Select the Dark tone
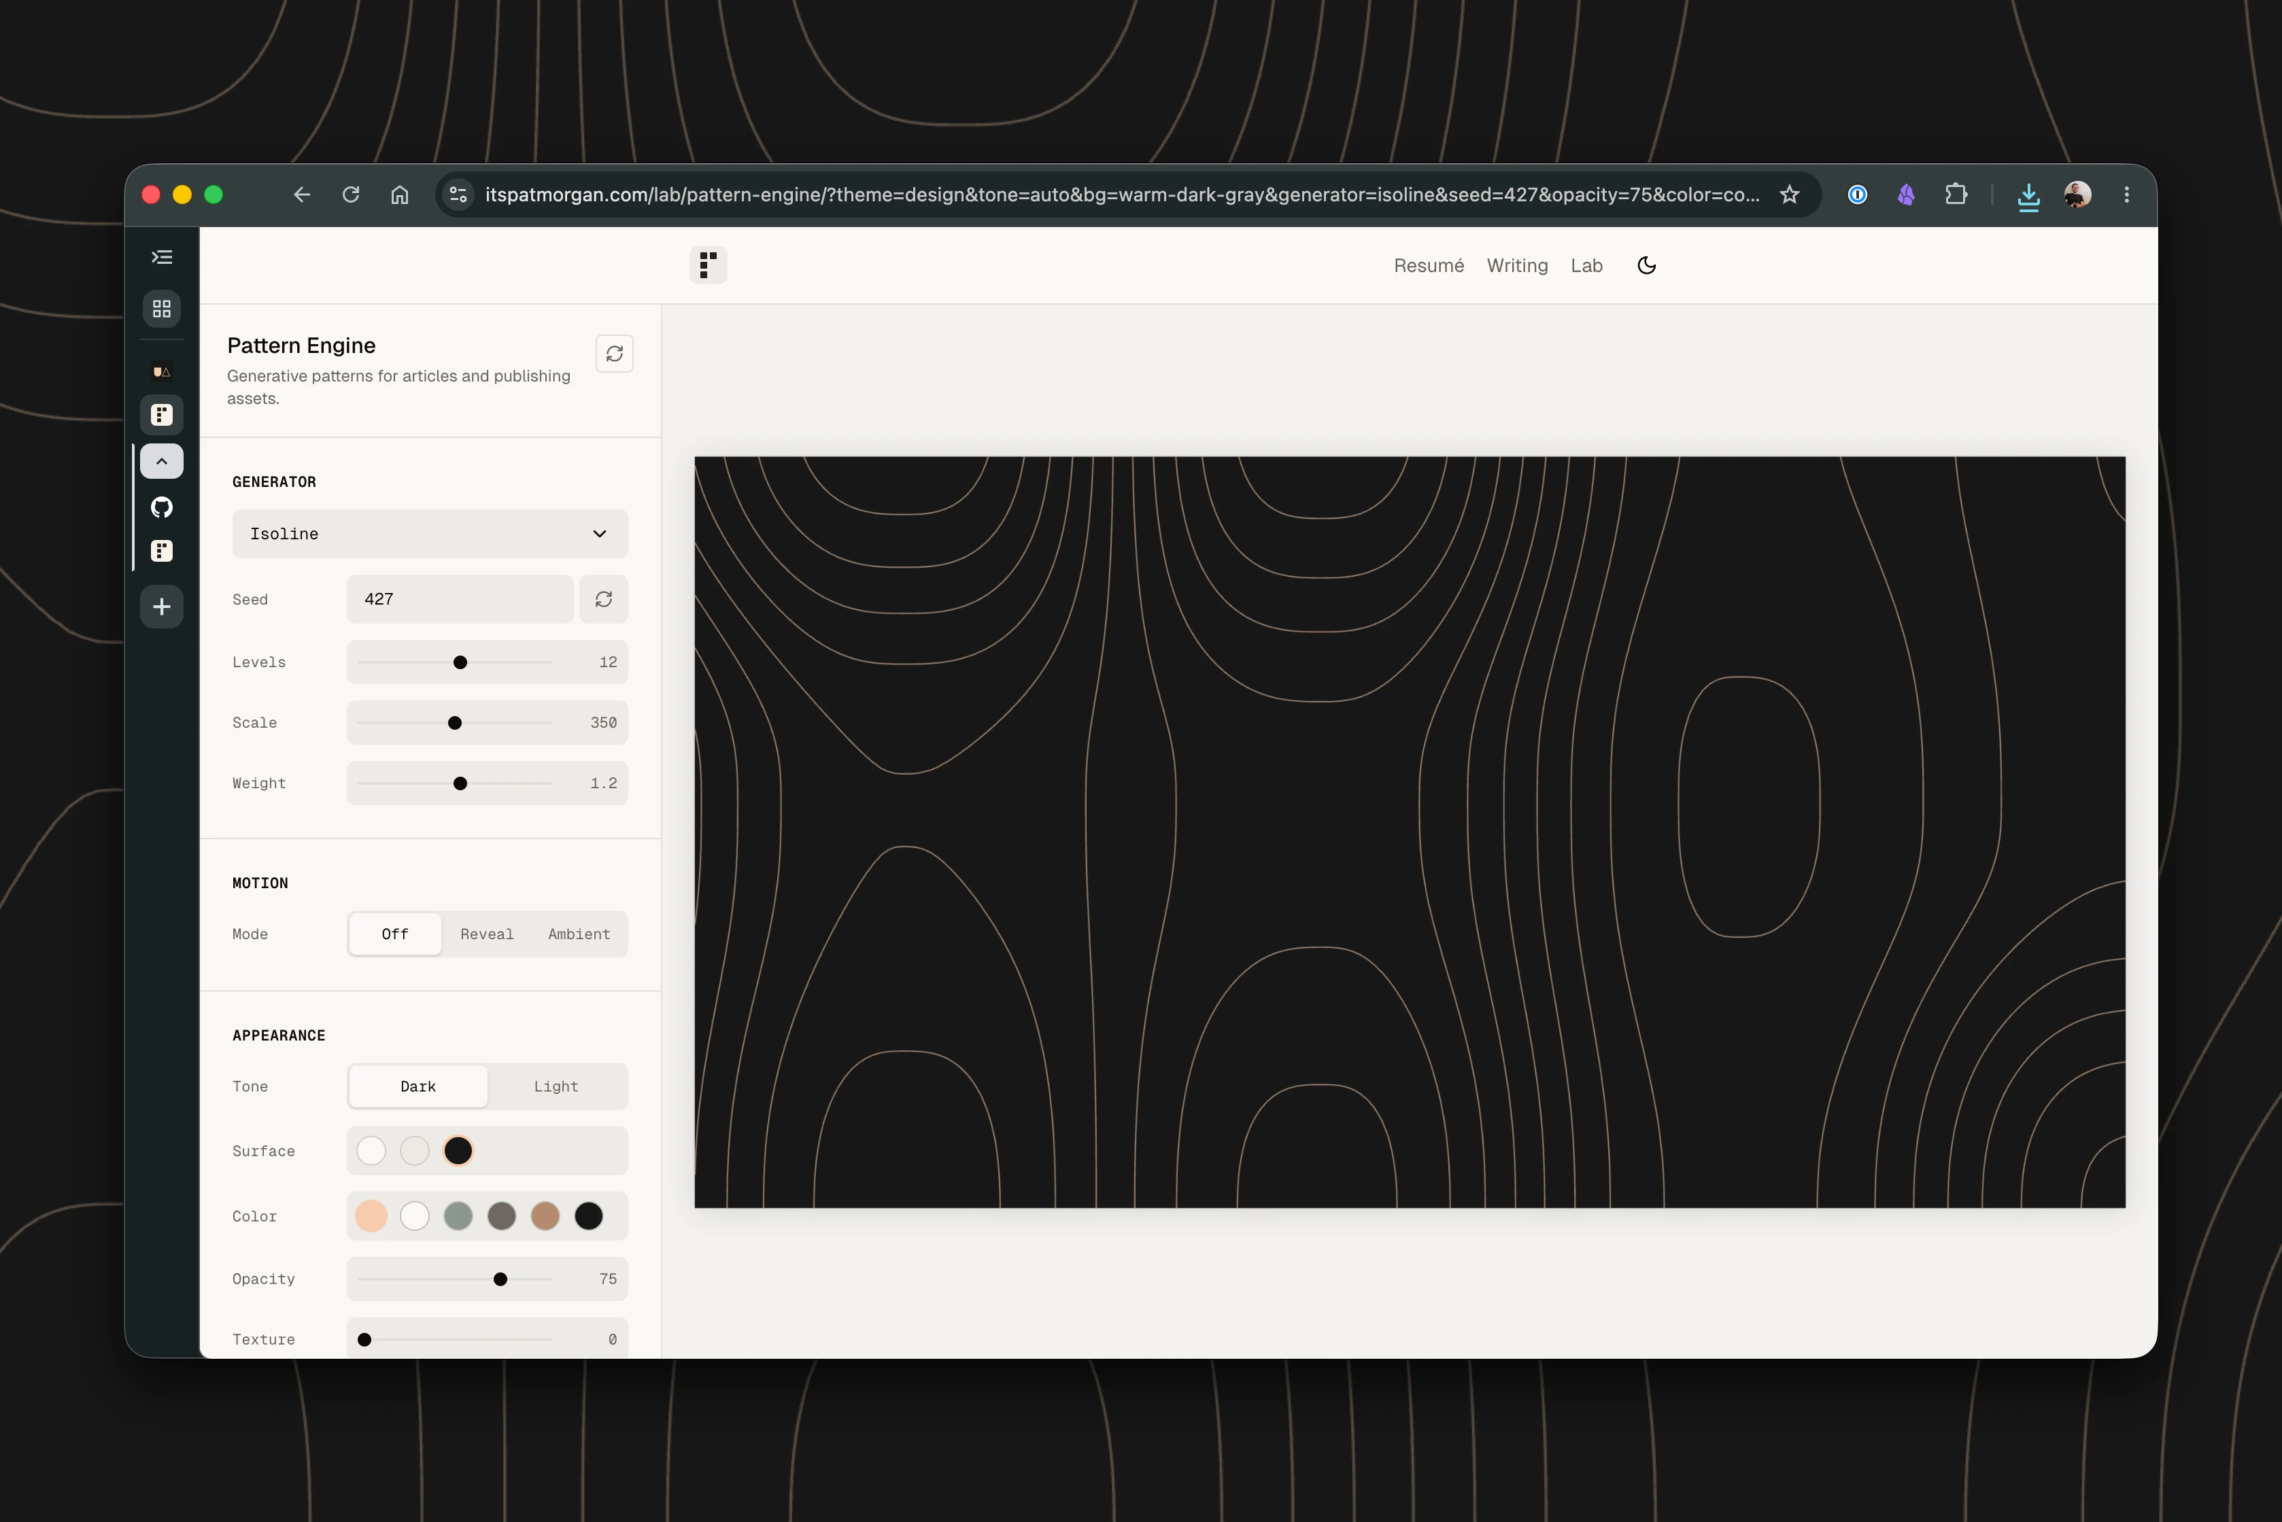The width and height of the screenshot is (2282, 1522). coord(418,1086)
